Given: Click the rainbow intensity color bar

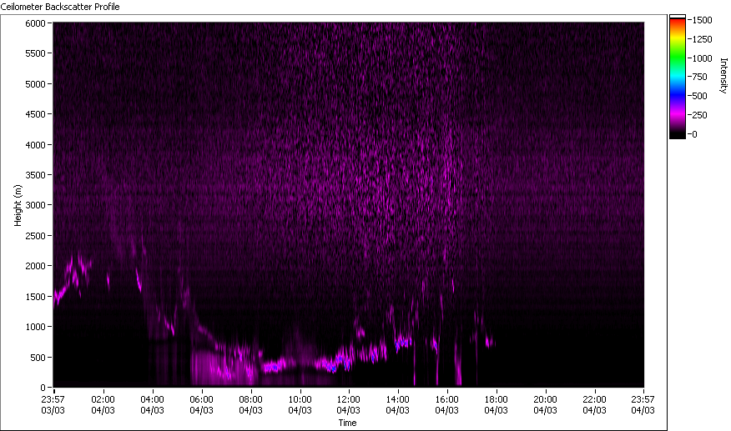Looking at the screenshot, I should point(678,77).
